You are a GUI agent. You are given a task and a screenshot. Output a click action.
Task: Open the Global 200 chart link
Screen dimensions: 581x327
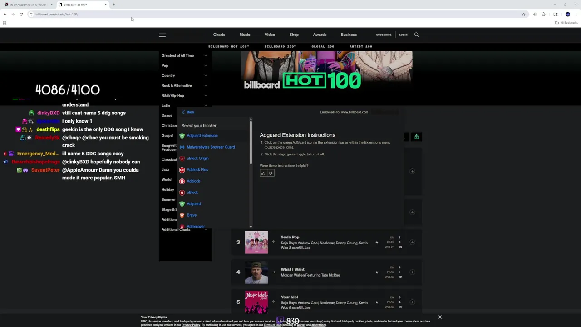[x=323, y=46]
